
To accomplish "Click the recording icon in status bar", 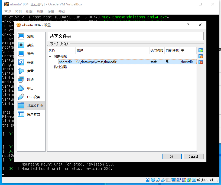I will pos(178,180).
